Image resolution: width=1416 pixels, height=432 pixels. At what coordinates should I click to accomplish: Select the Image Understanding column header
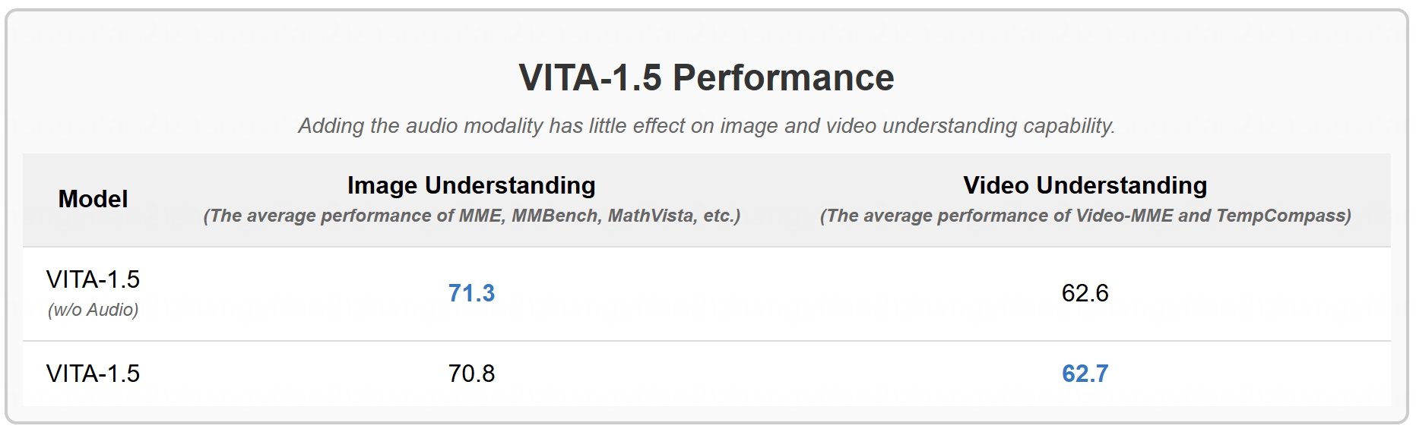[471, 185]
